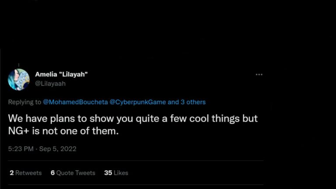Select the Sep 5, 2022 date
Viewport: 336px width, 189px height.
[58, 149]
